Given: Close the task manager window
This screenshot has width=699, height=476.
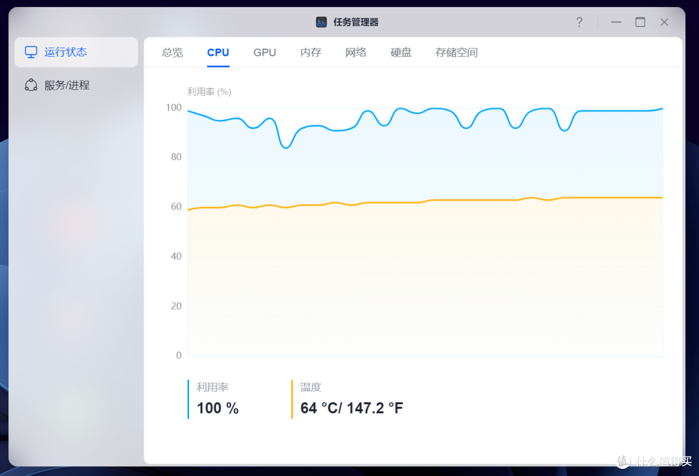Looking at the screenshot, I should [x=664, y=22].
